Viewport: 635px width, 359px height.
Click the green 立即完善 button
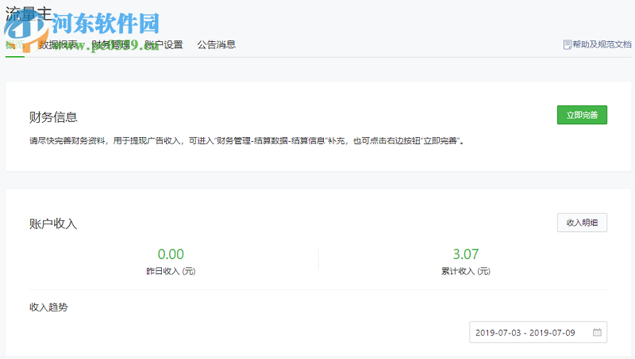click(x=582, y=115)
